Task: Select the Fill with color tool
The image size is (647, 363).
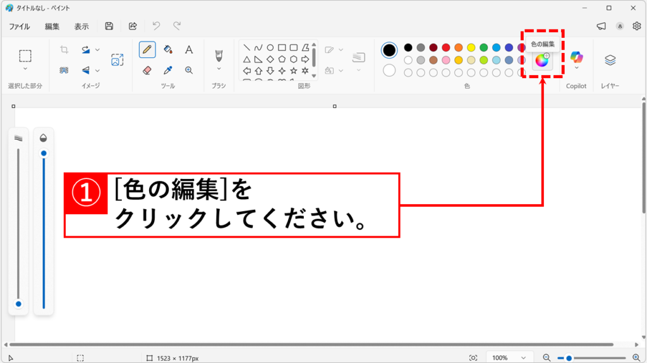Action: [x=167, y=49]
